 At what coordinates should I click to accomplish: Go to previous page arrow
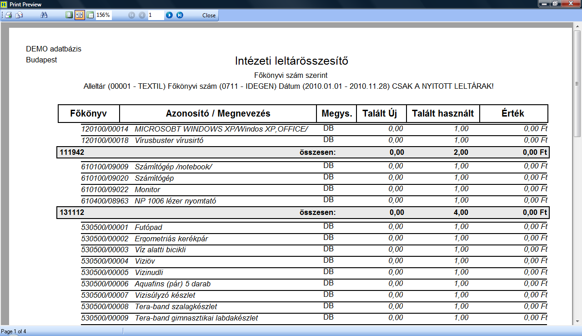click(x=142, y=15)
